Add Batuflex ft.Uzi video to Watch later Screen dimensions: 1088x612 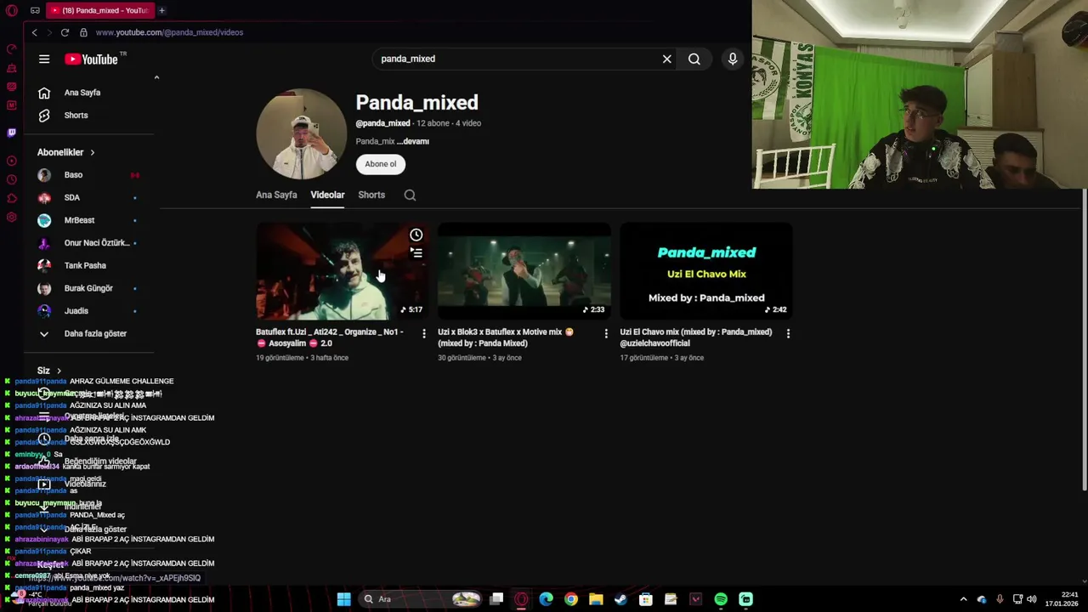416,235
